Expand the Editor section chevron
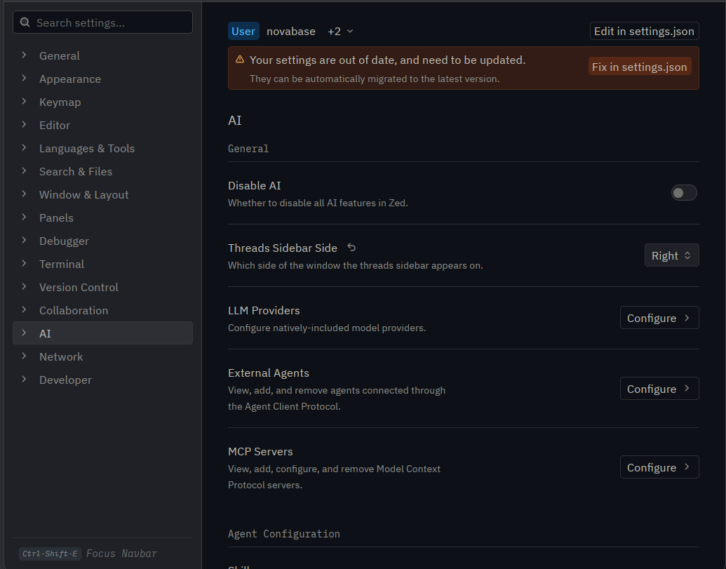 (x=24, y=125)
